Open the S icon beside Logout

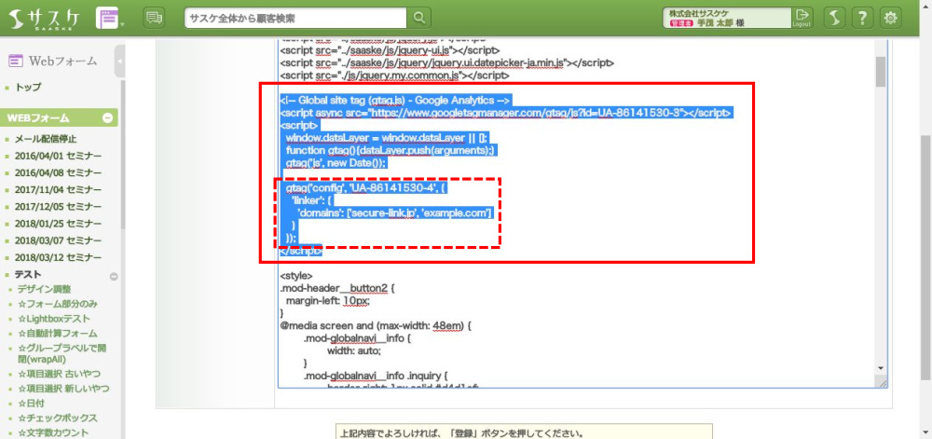[834, 18]
